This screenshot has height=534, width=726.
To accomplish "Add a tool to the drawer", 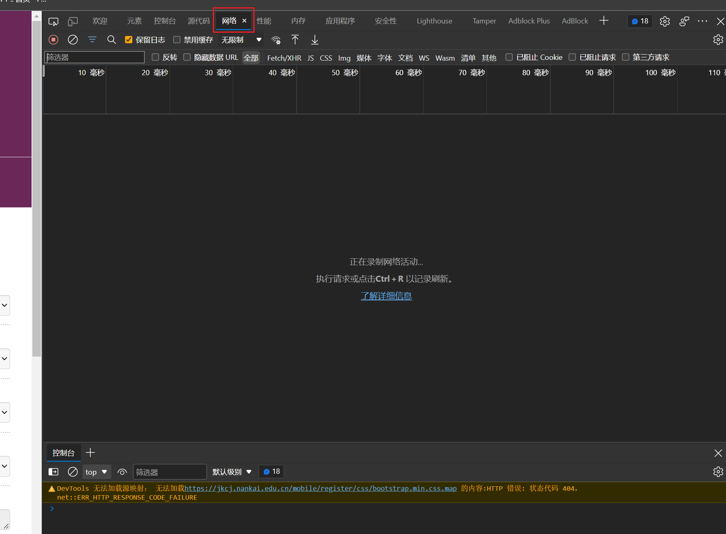I will coord(91,453).
